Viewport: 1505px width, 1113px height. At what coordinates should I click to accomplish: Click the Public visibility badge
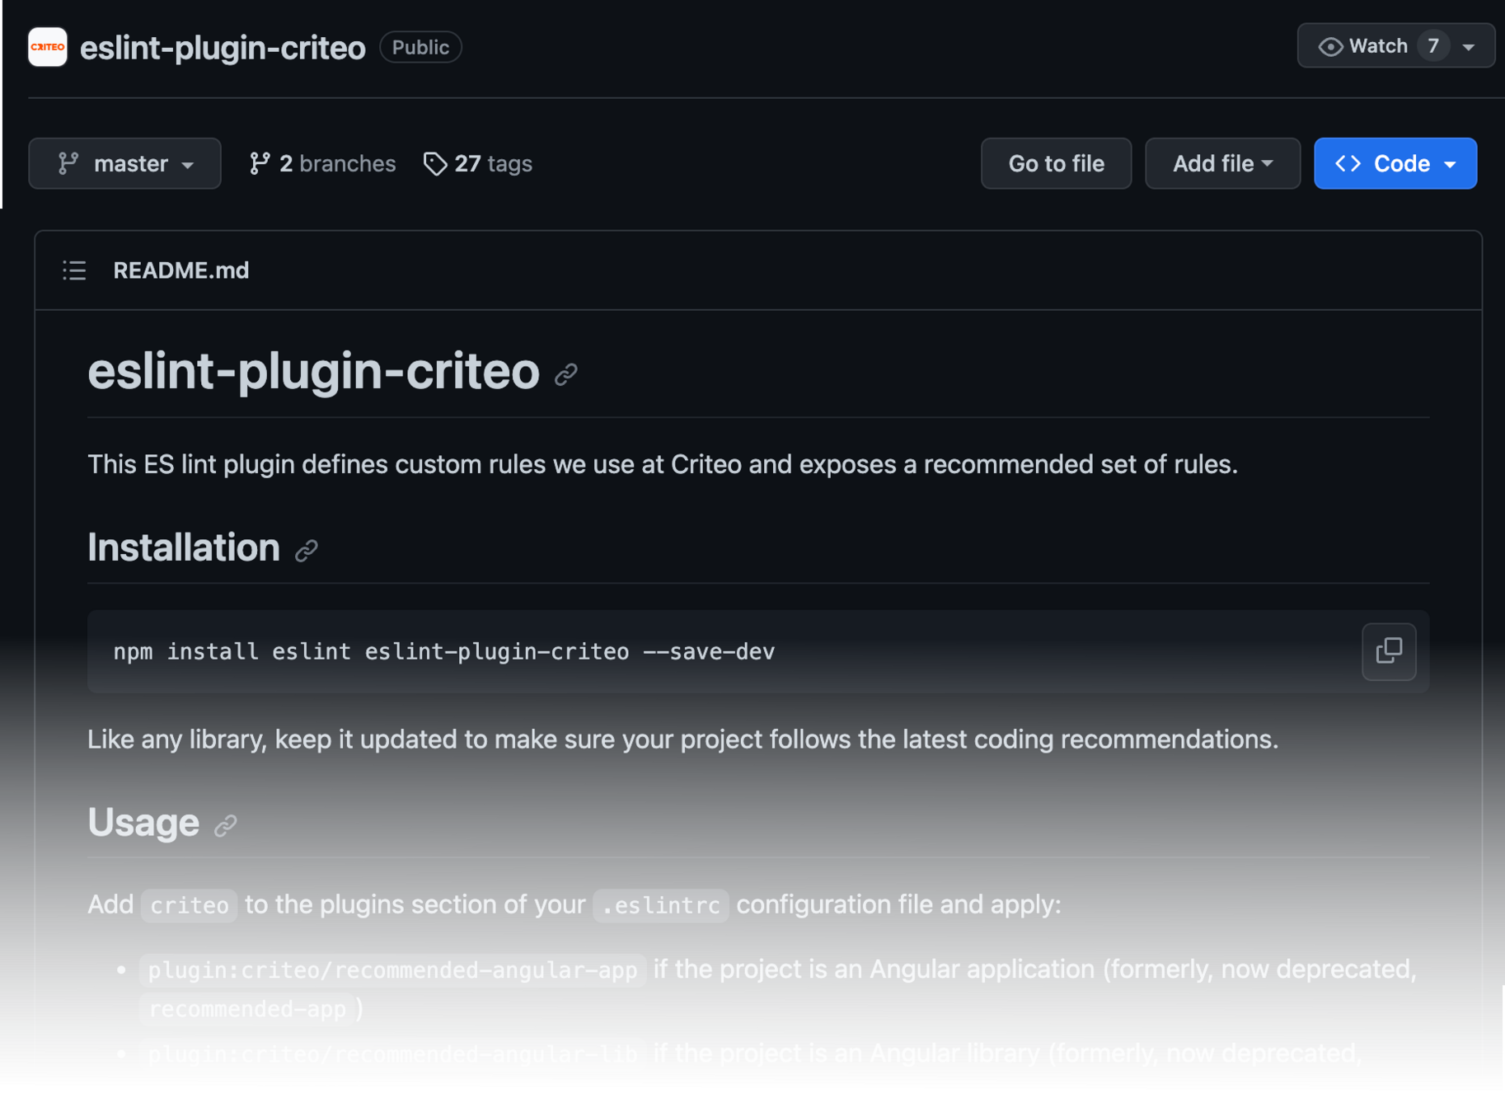coord(420,47)
